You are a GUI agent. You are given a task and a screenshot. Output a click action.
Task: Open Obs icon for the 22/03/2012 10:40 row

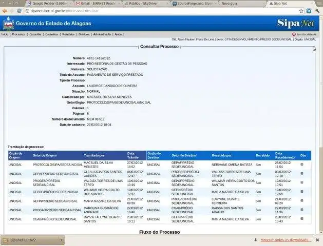point(302,210)
